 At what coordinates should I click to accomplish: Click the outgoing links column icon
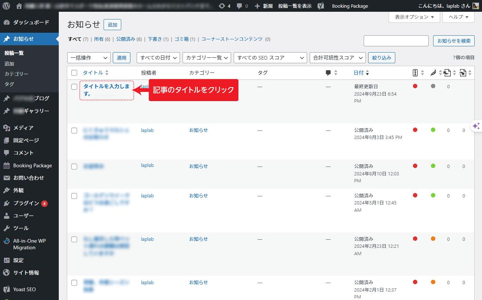463,72
